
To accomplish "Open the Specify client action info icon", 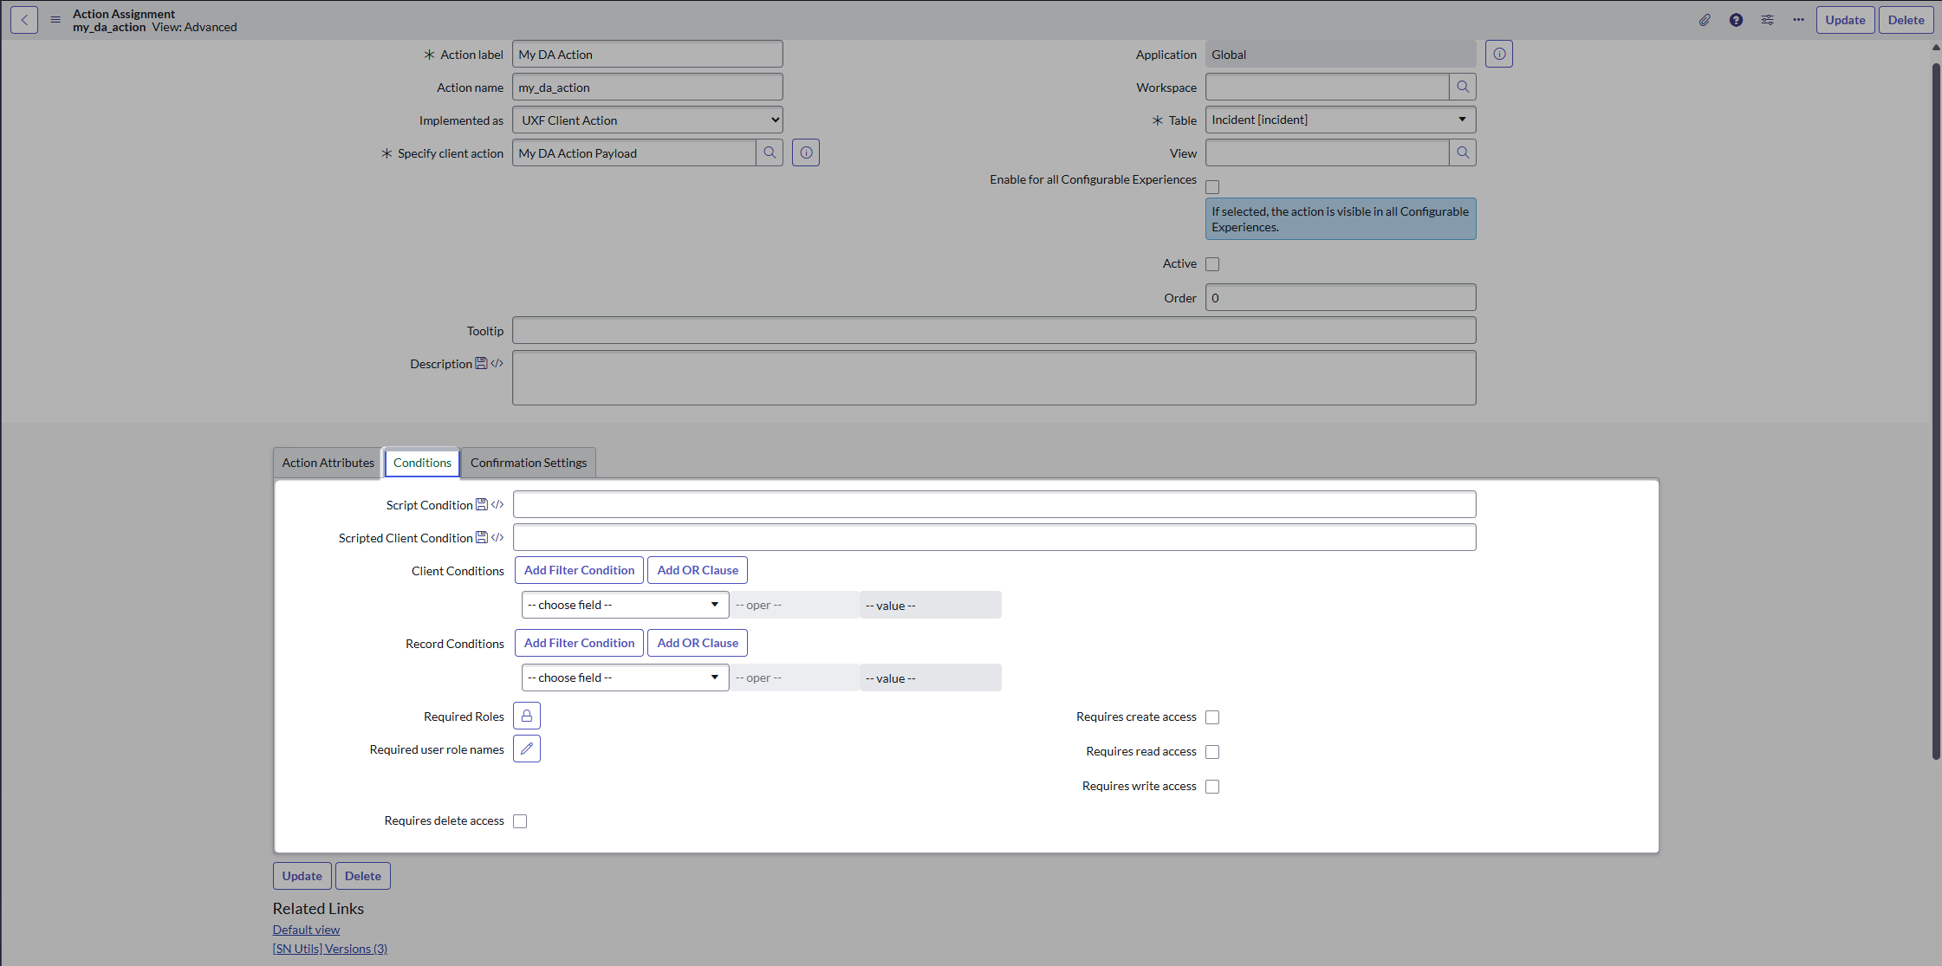I will point(806,152).
